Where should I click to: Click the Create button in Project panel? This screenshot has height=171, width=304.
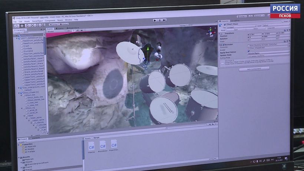(22, 142)
